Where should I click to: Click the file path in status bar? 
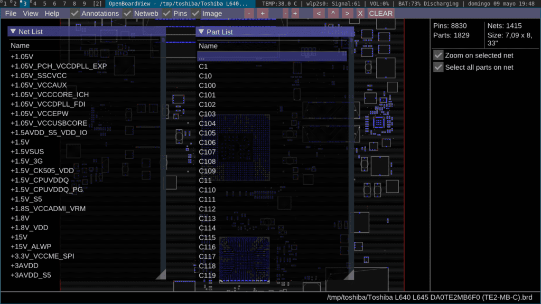point(430,297)
